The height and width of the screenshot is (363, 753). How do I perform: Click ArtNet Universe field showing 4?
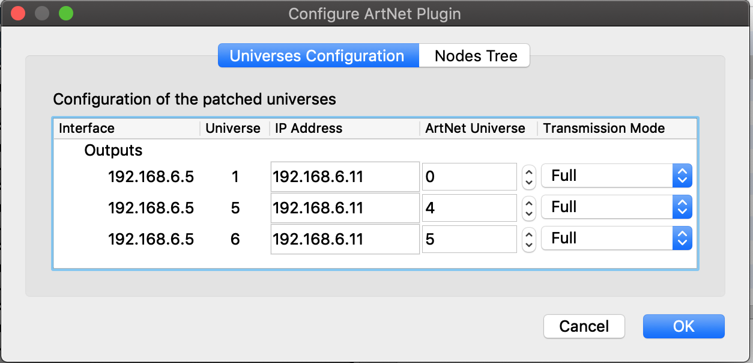click(x=470, y=208)
